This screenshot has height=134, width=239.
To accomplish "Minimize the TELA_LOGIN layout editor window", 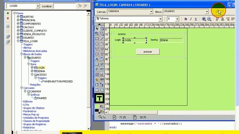I will click(x=230, y=5).
